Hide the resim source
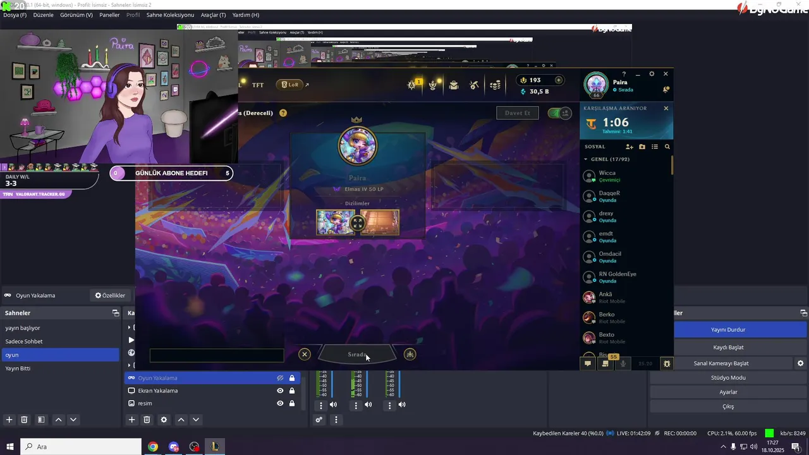 [280, 403]
